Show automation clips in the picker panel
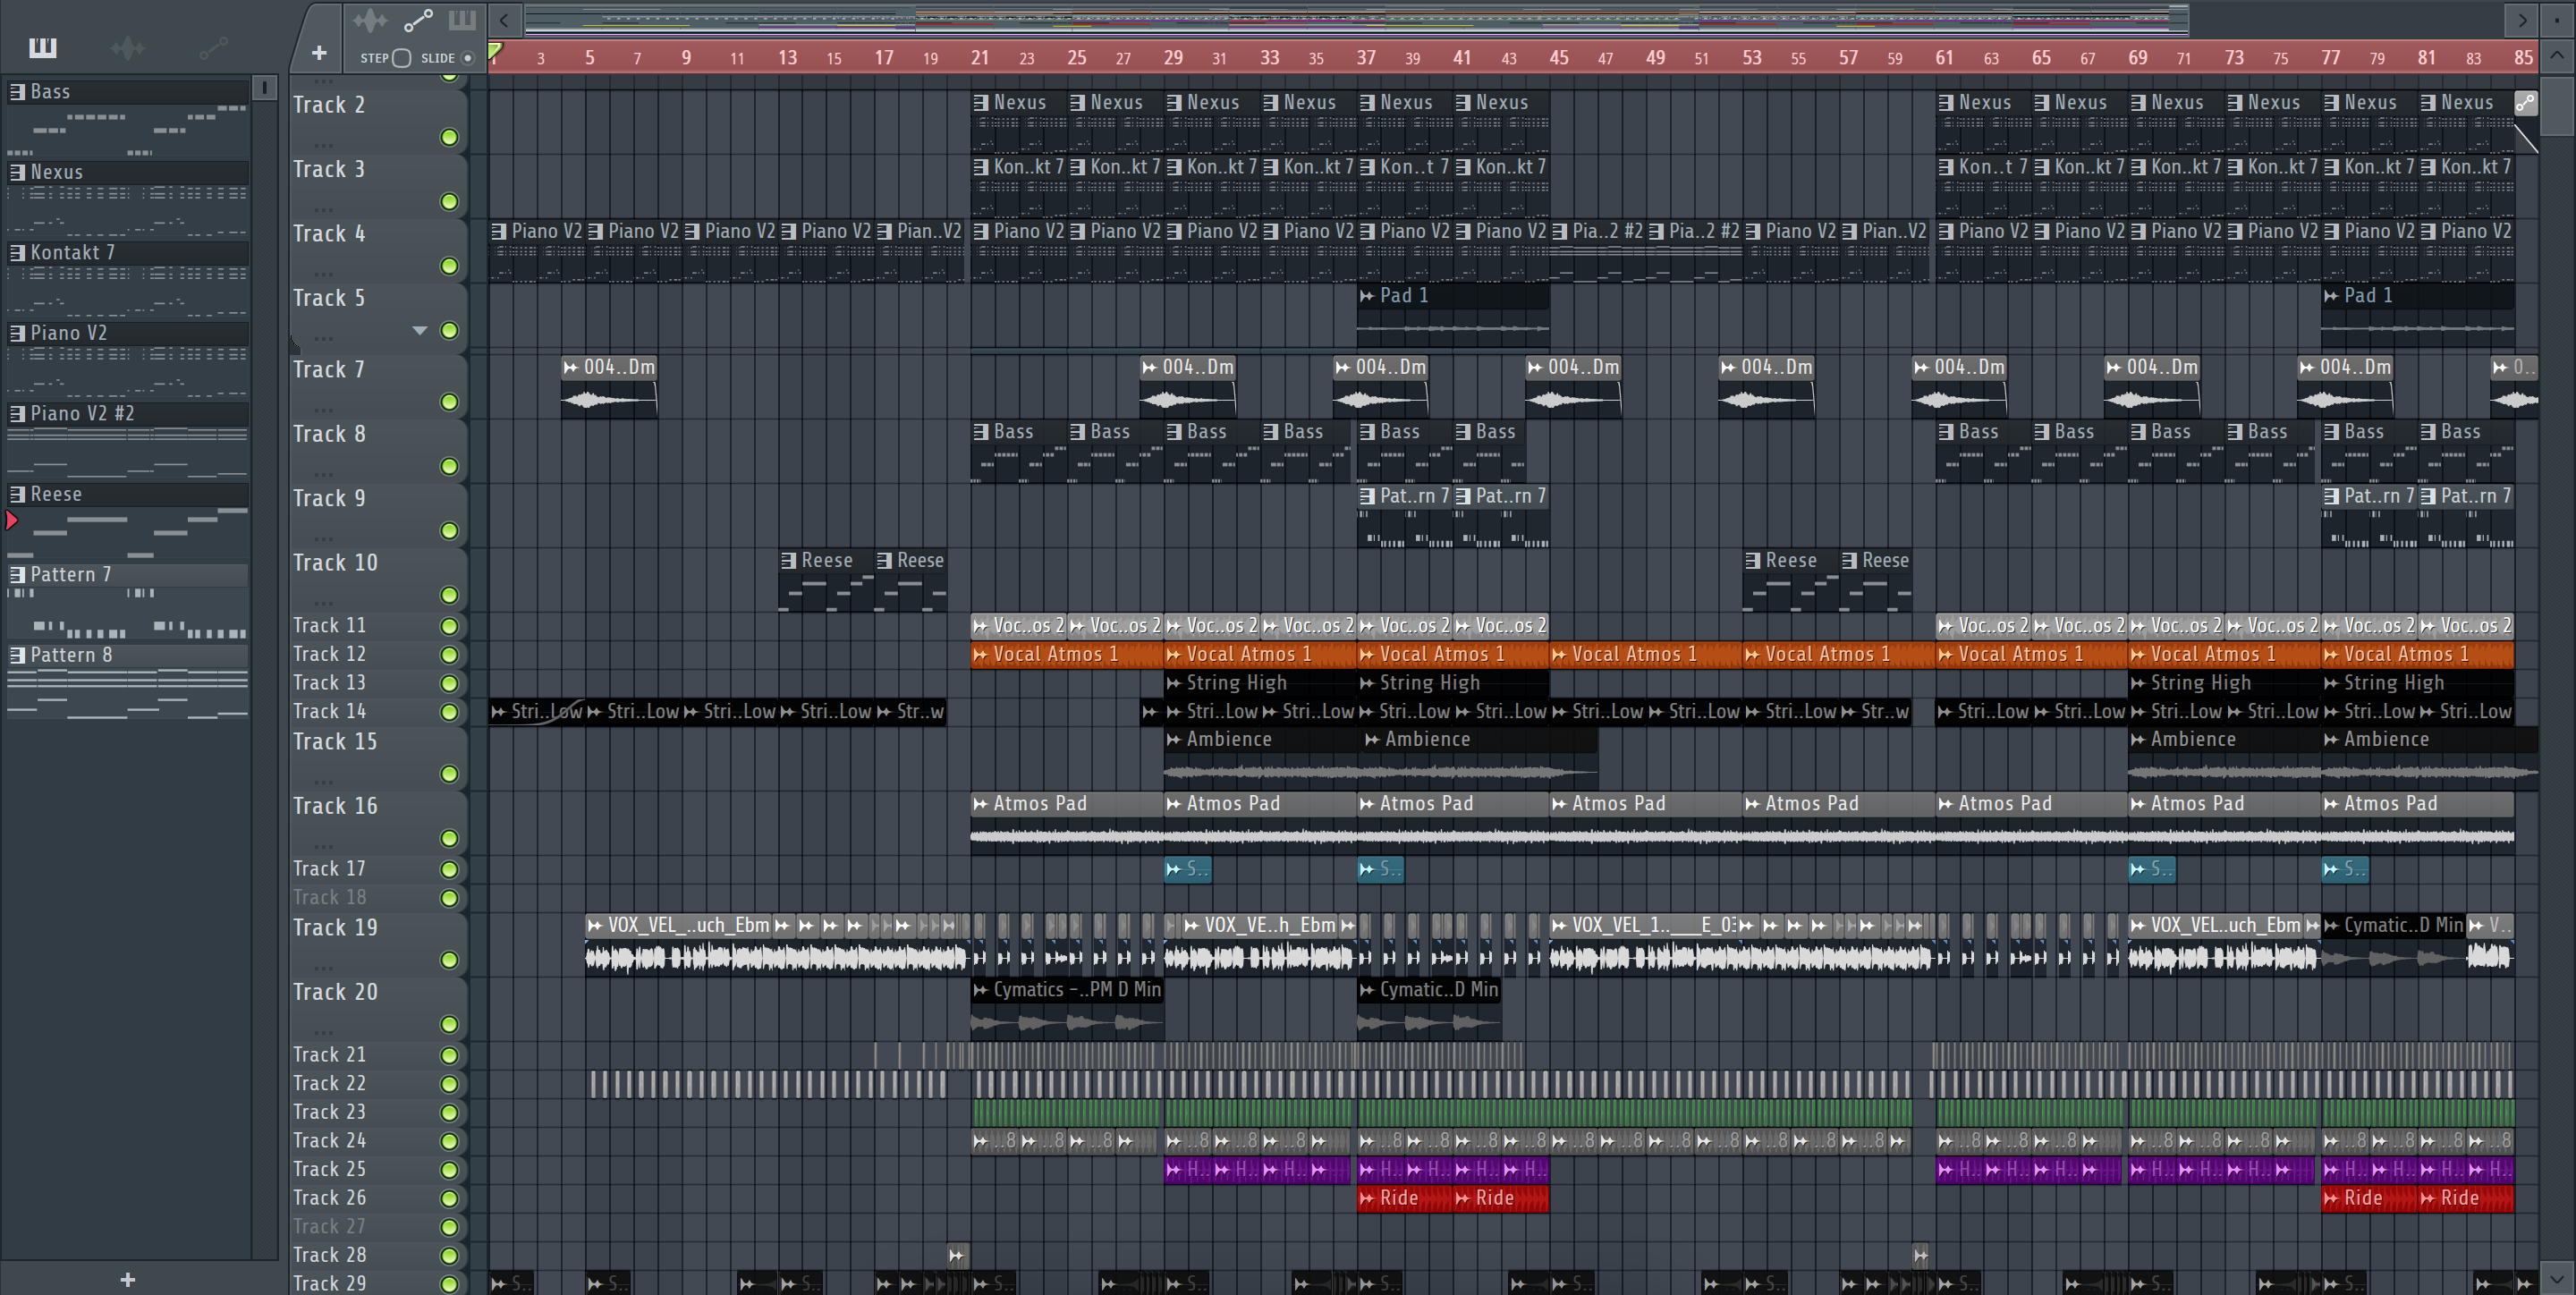 tap(213, 47)
